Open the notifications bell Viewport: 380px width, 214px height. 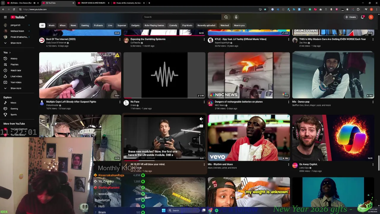362,17
